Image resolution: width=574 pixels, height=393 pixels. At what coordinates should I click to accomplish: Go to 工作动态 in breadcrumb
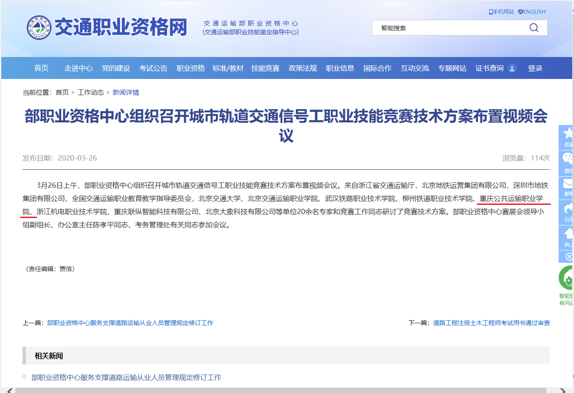[91, 92]
